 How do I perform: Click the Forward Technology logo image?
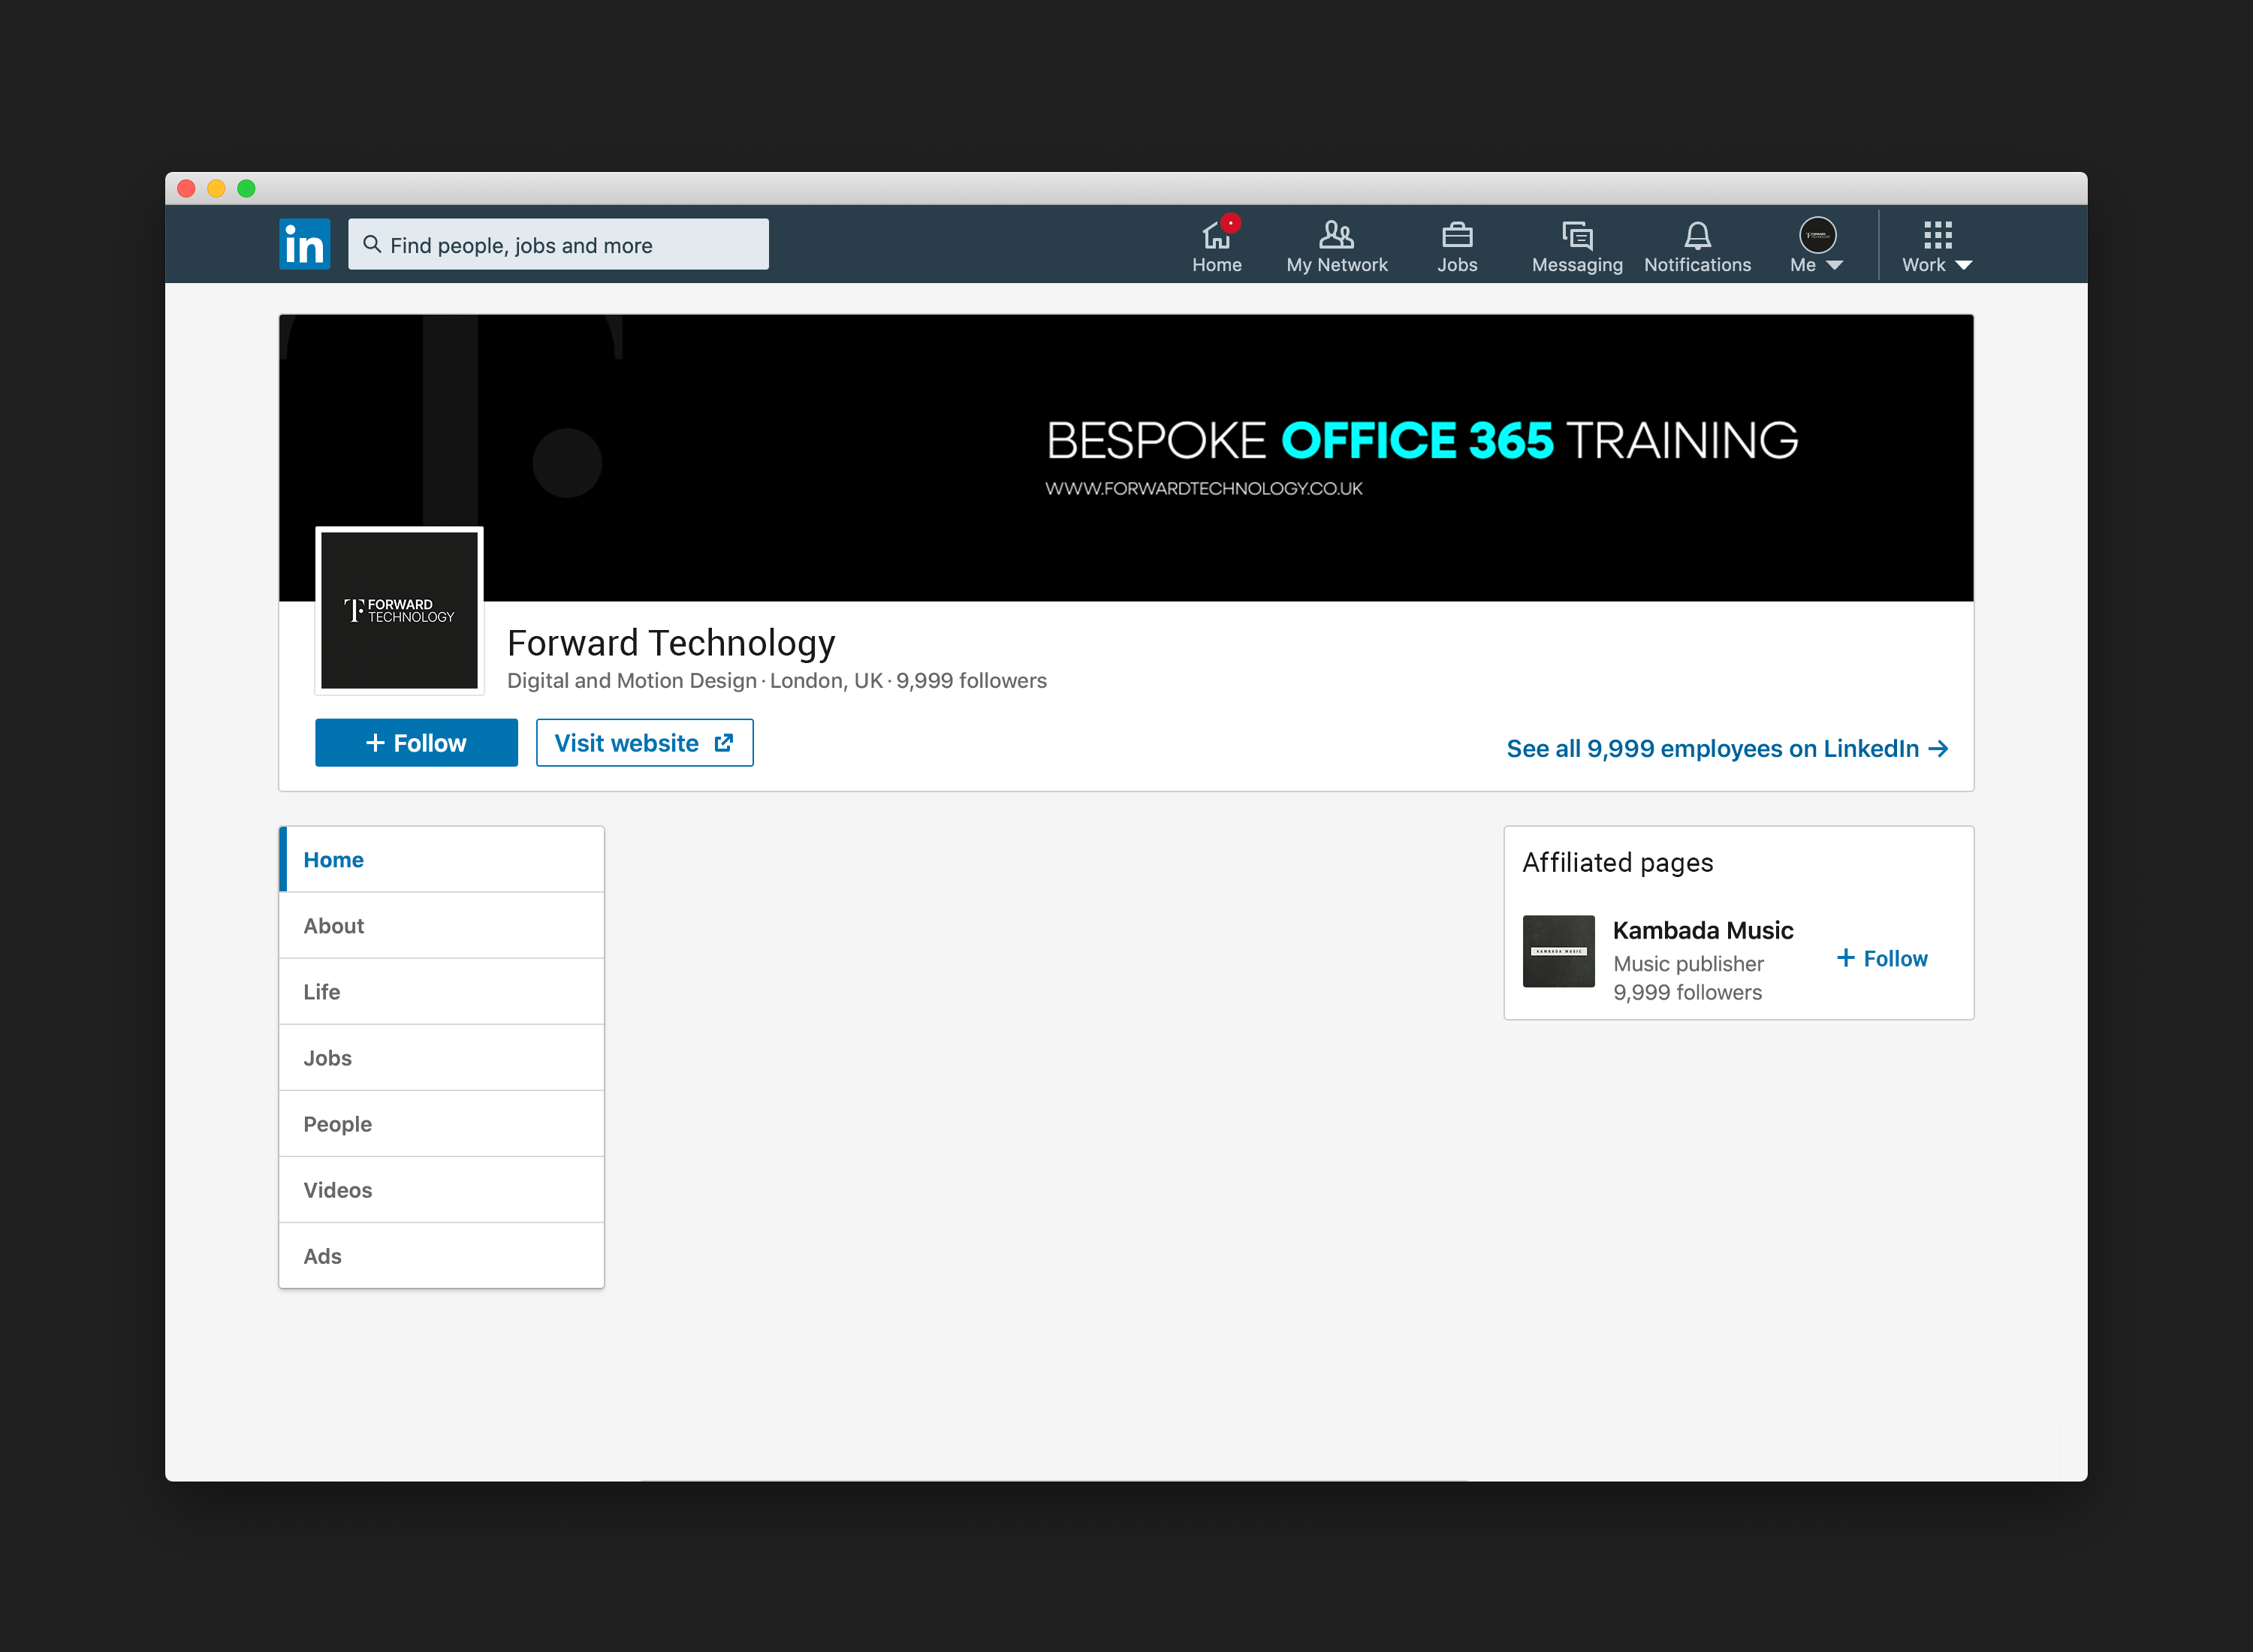pos(399,610)
